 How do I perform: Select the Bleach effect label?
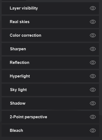point(16,130)
